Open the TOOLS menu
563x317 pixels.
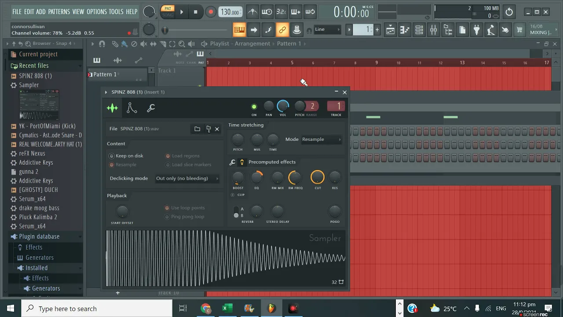(116, 11)
